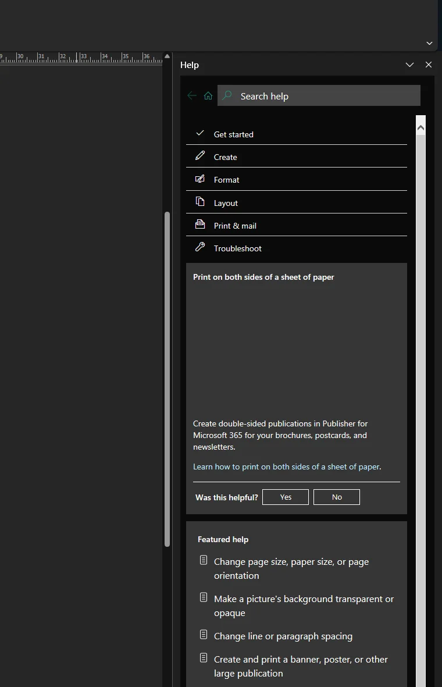Open the Format help category
The image size is (442, 687).
click(x=297, y=179)
